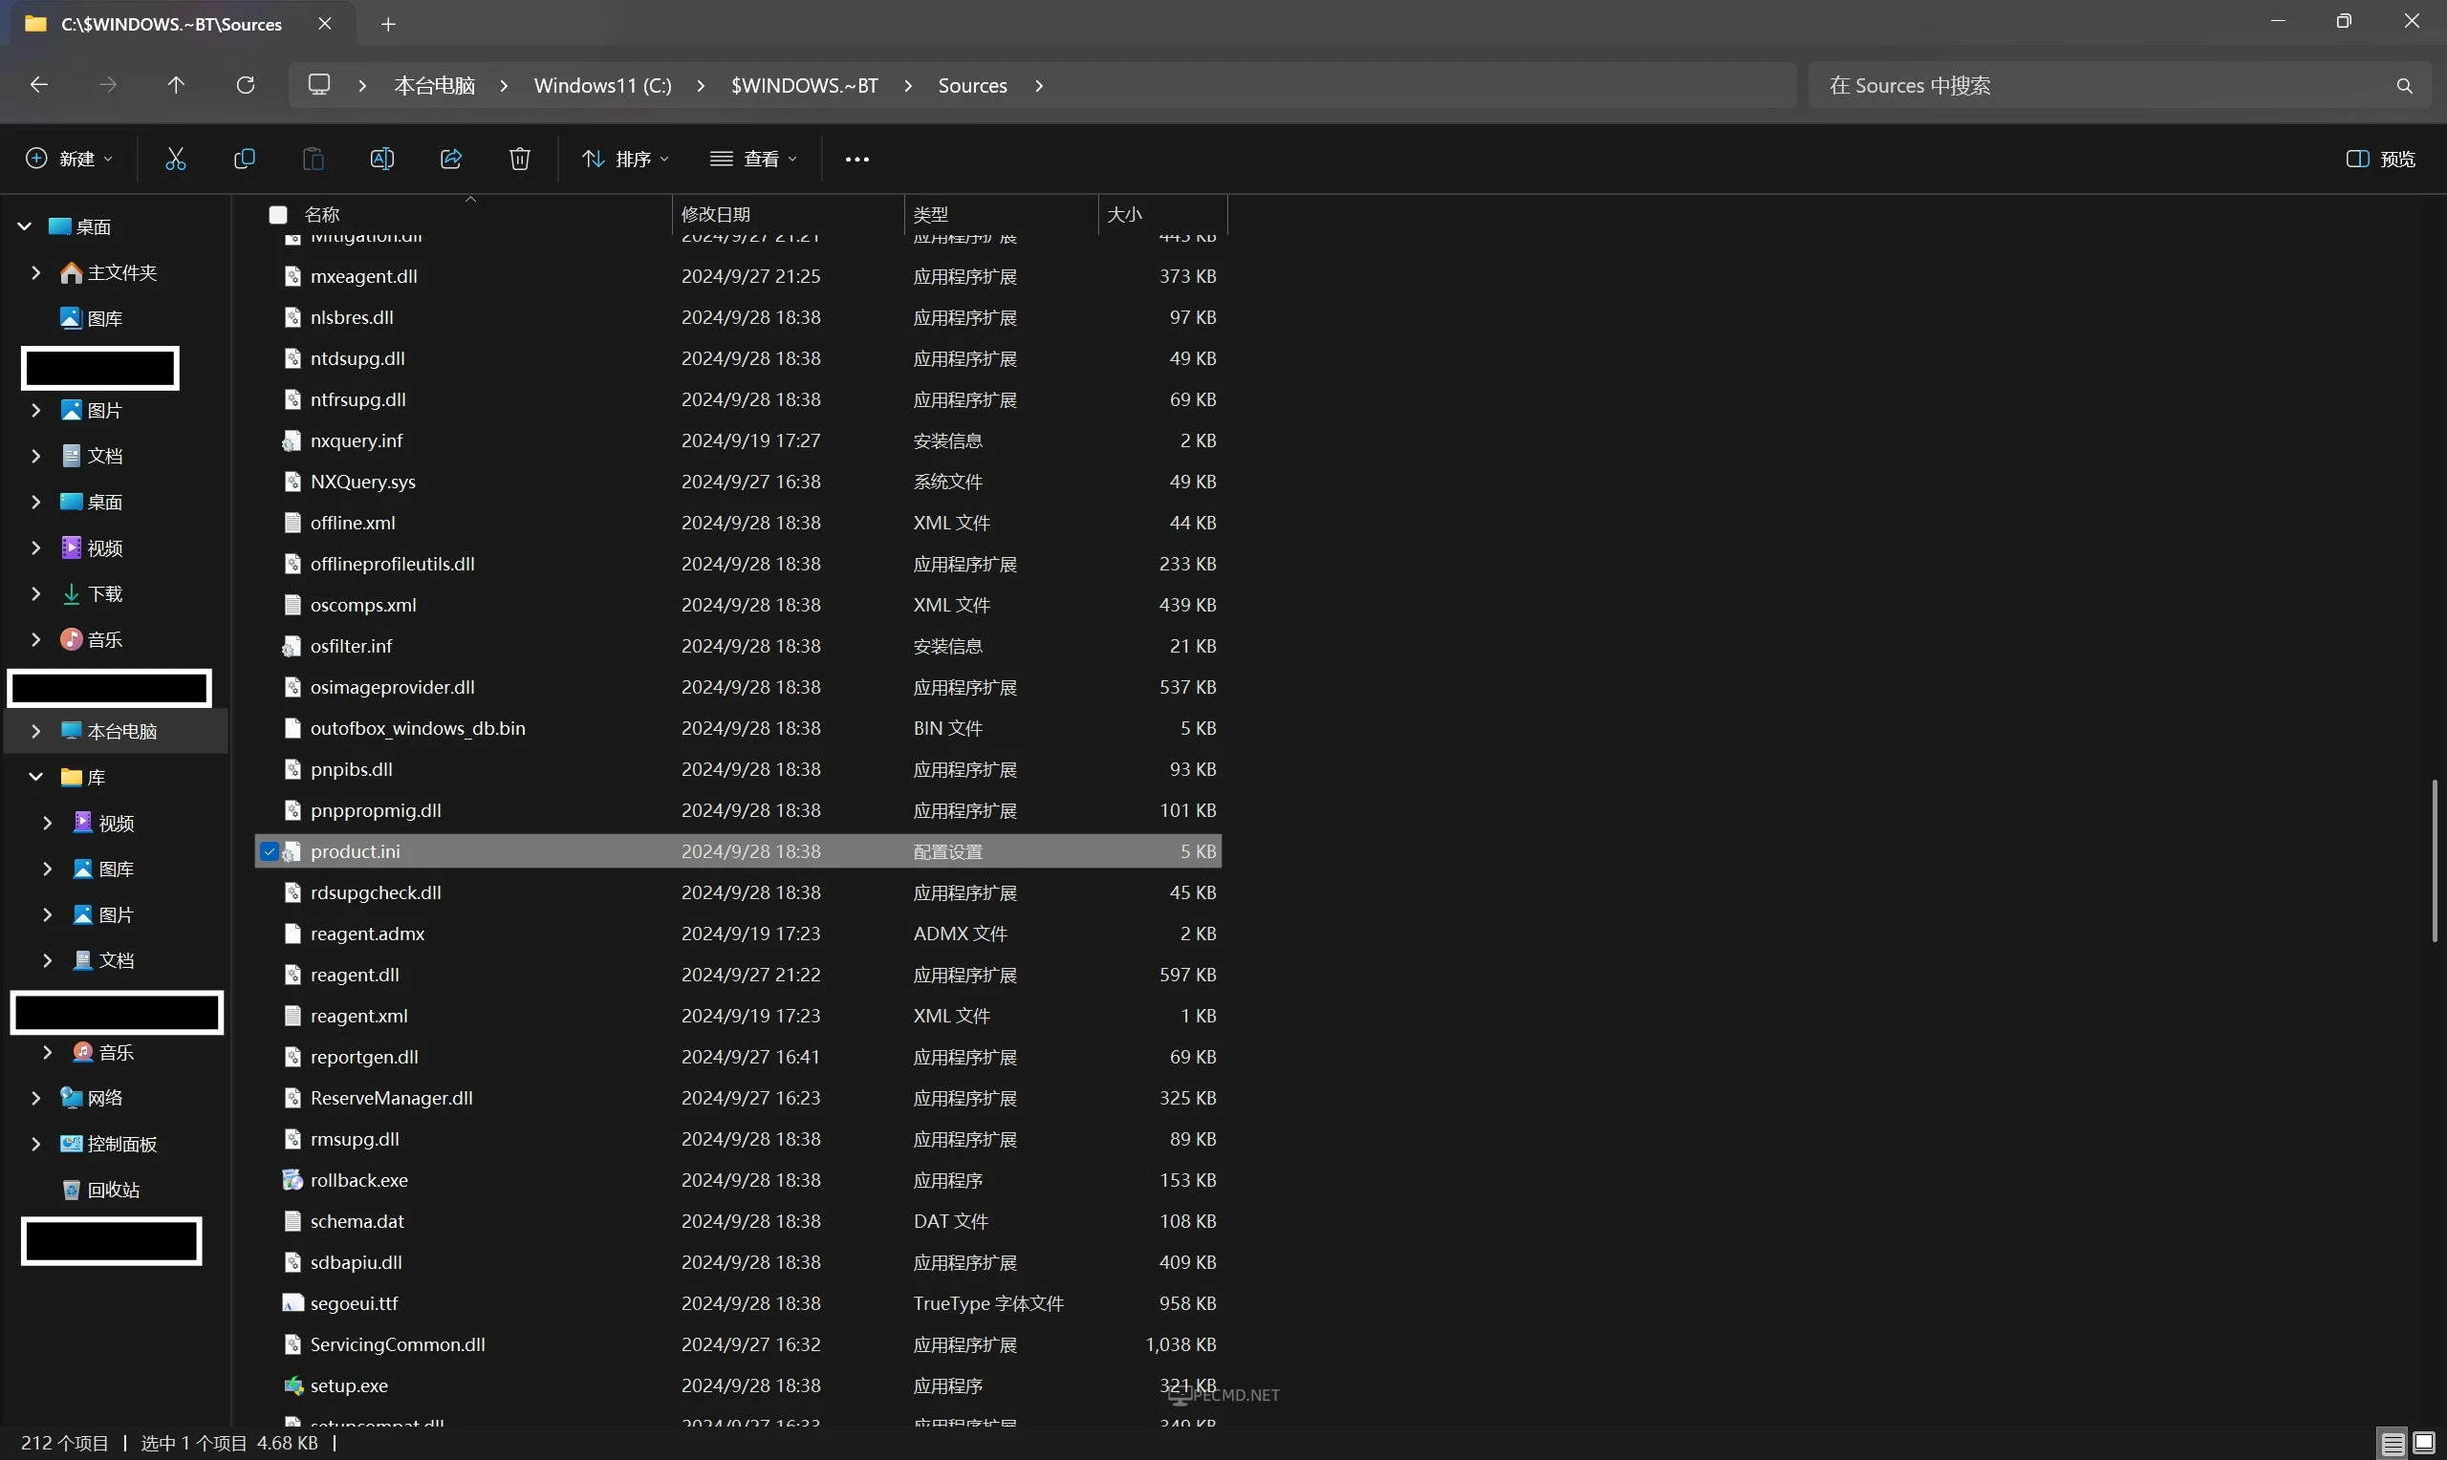
Task: Sort by the Name column header
Action: tap(322, 214)
